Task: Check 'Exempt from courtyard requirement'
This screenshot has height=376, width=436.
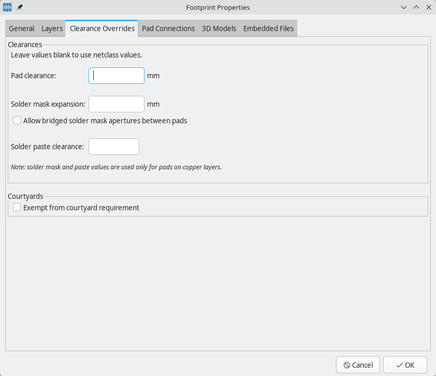Action: point(17,207)
